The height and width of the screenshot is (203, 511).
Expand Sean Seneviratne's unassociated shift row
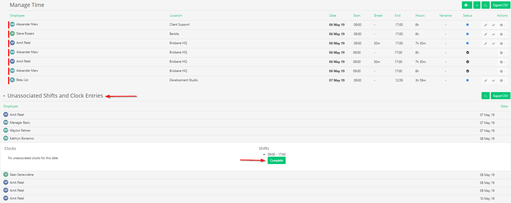tap(255, 175)
